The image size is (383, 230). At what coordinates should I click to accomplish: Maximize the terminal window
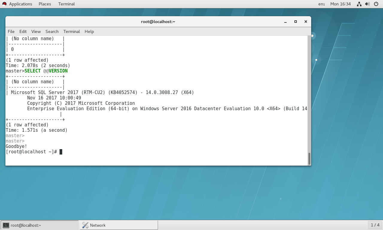[296, 22]
